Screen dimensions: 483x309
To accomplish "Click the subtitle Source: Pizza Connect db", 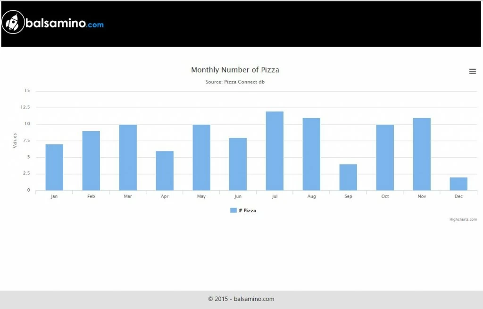I will [235, 82].
